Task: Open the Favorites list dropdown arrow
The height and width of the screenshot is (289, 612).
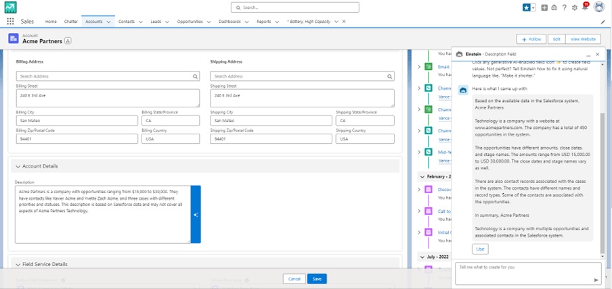Action: (x=533, y=7)
